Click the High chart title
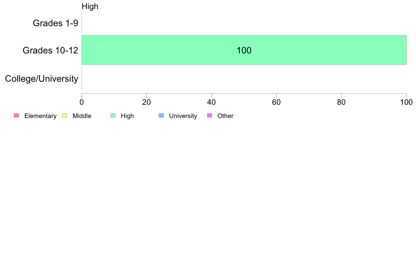 coord(90,6)
